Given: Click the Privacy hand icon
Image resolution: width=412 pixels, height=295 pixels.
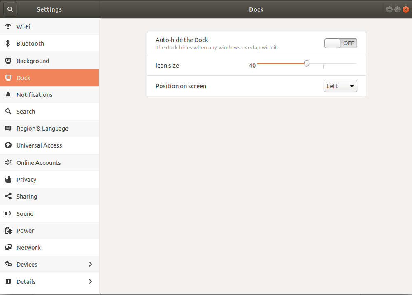Looking at the screenshot, I should [8, 180].
